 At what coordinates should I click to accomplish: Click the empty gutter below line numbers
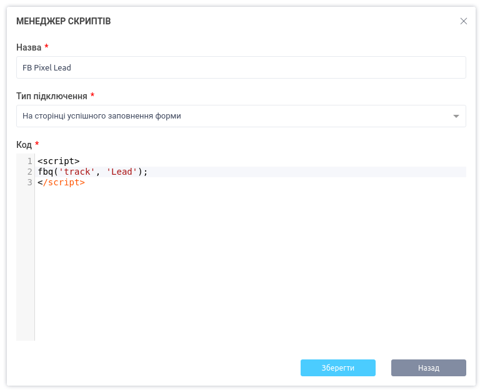(25, 262)
